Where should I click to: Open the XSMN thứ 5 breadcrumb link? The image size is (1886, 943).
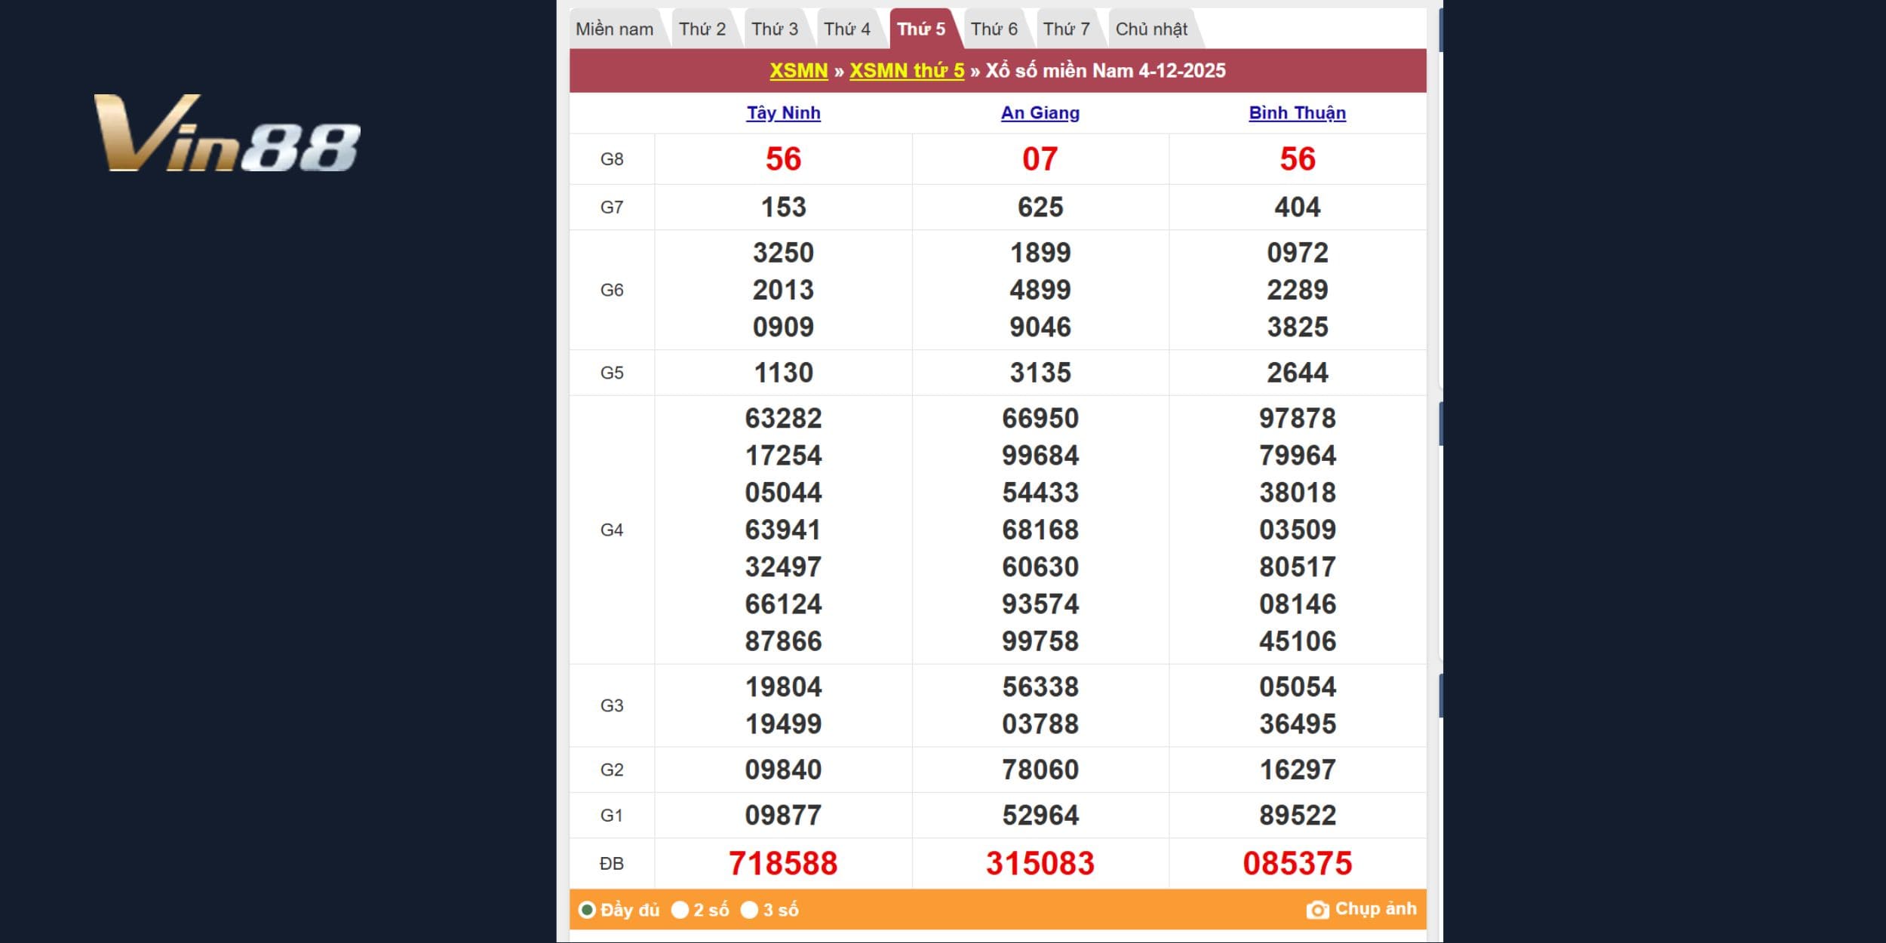pyautogui.click(x=907, y=71)
